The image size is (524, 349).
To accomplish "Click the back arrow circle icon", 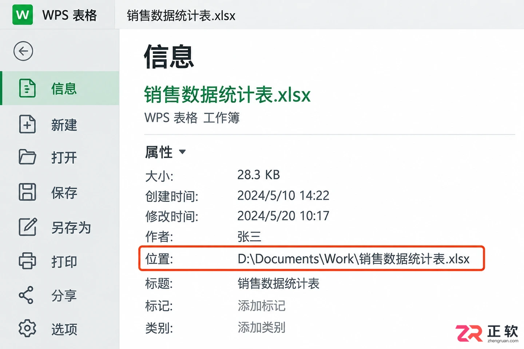I will pyautogui.click(x=23, y=51).
